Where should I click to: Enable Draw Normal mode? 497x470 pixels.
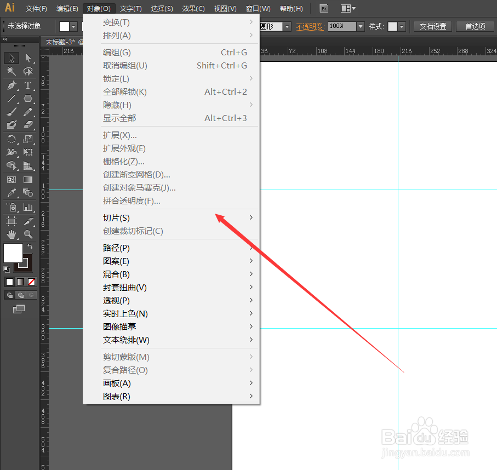click(x=9, y=295)
